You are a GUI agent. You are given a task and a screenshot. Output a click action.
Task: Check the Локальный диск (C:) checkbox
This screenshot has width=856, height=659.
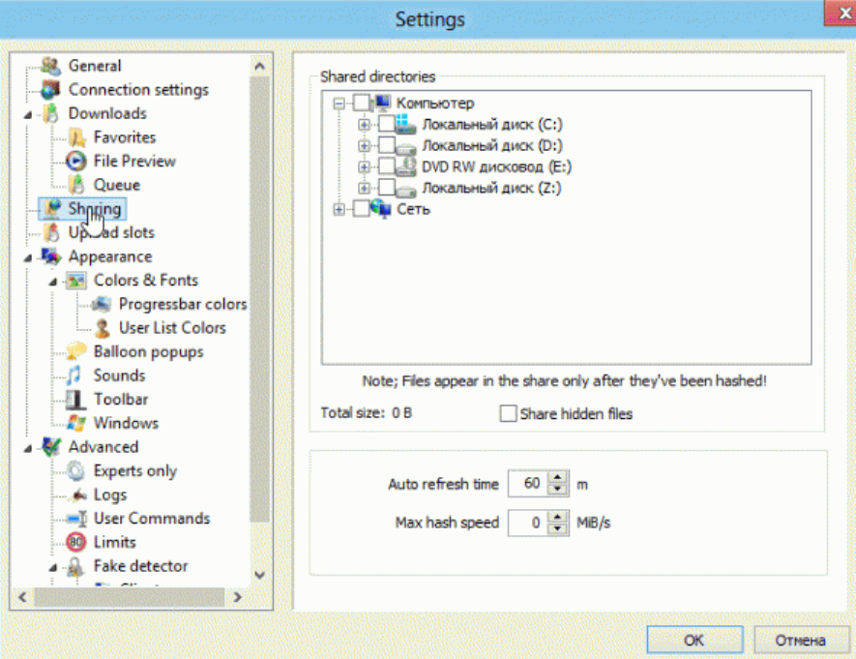pyautogui.click(x=386, y=125)
